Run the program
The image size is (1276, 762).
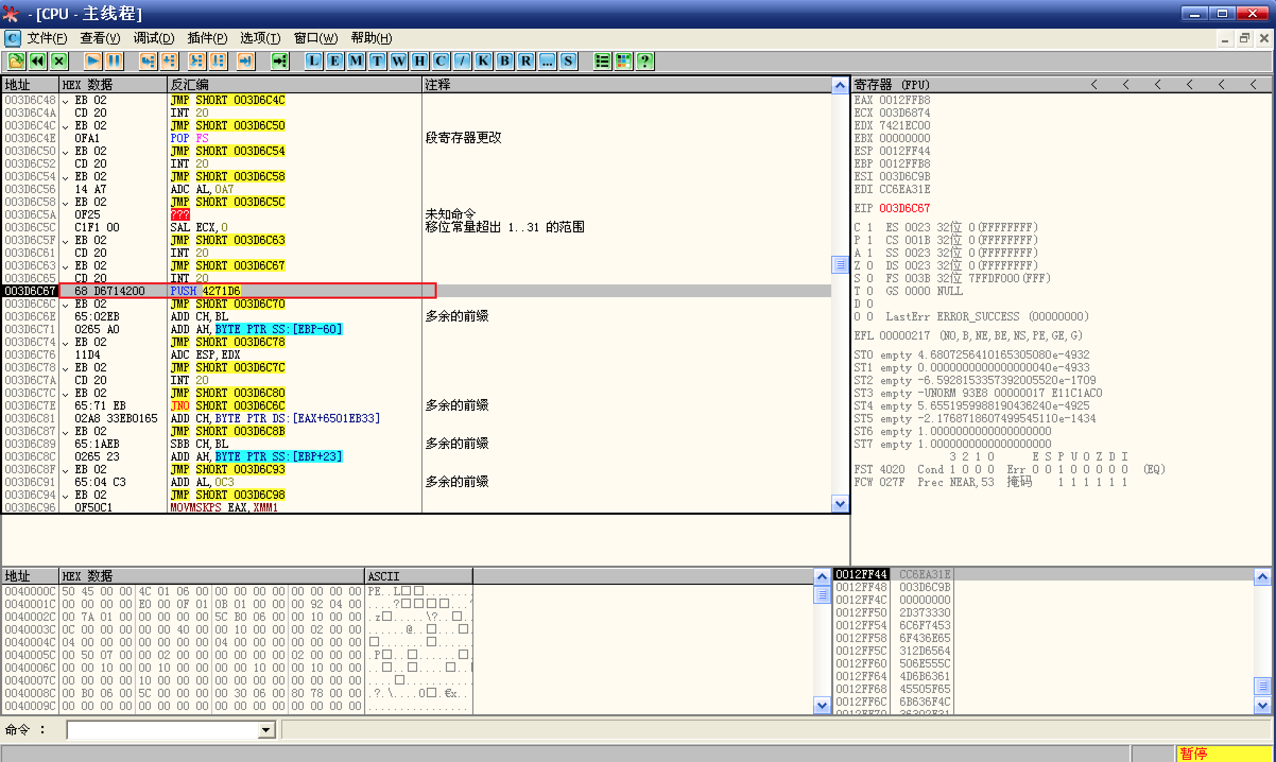(92, 61)
